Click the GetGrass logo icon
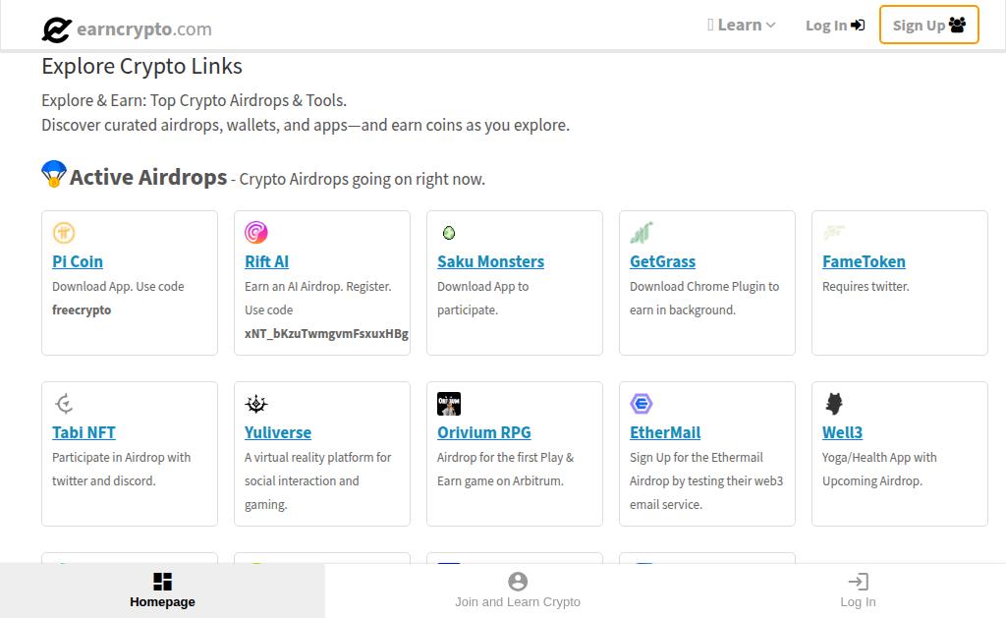The image size is (1006, 618). tap(642, 232)
